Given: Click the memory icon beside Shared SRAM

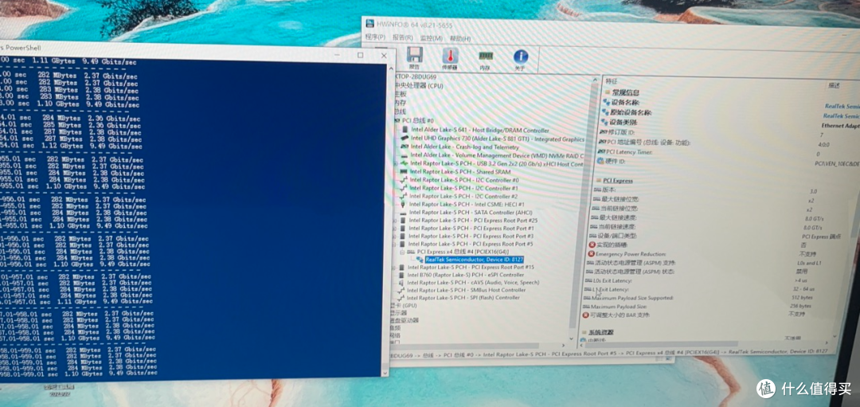Looking at the screenshot, I should (x=405, y=172).
